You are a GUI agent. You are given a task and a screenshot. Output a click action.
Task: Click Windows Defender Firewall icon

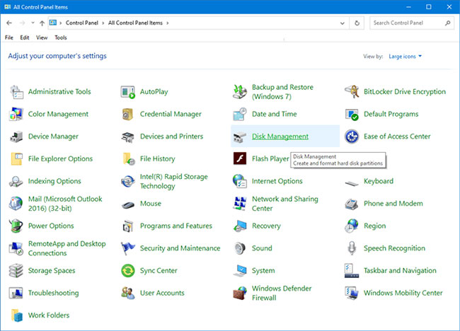coord(240,294)
